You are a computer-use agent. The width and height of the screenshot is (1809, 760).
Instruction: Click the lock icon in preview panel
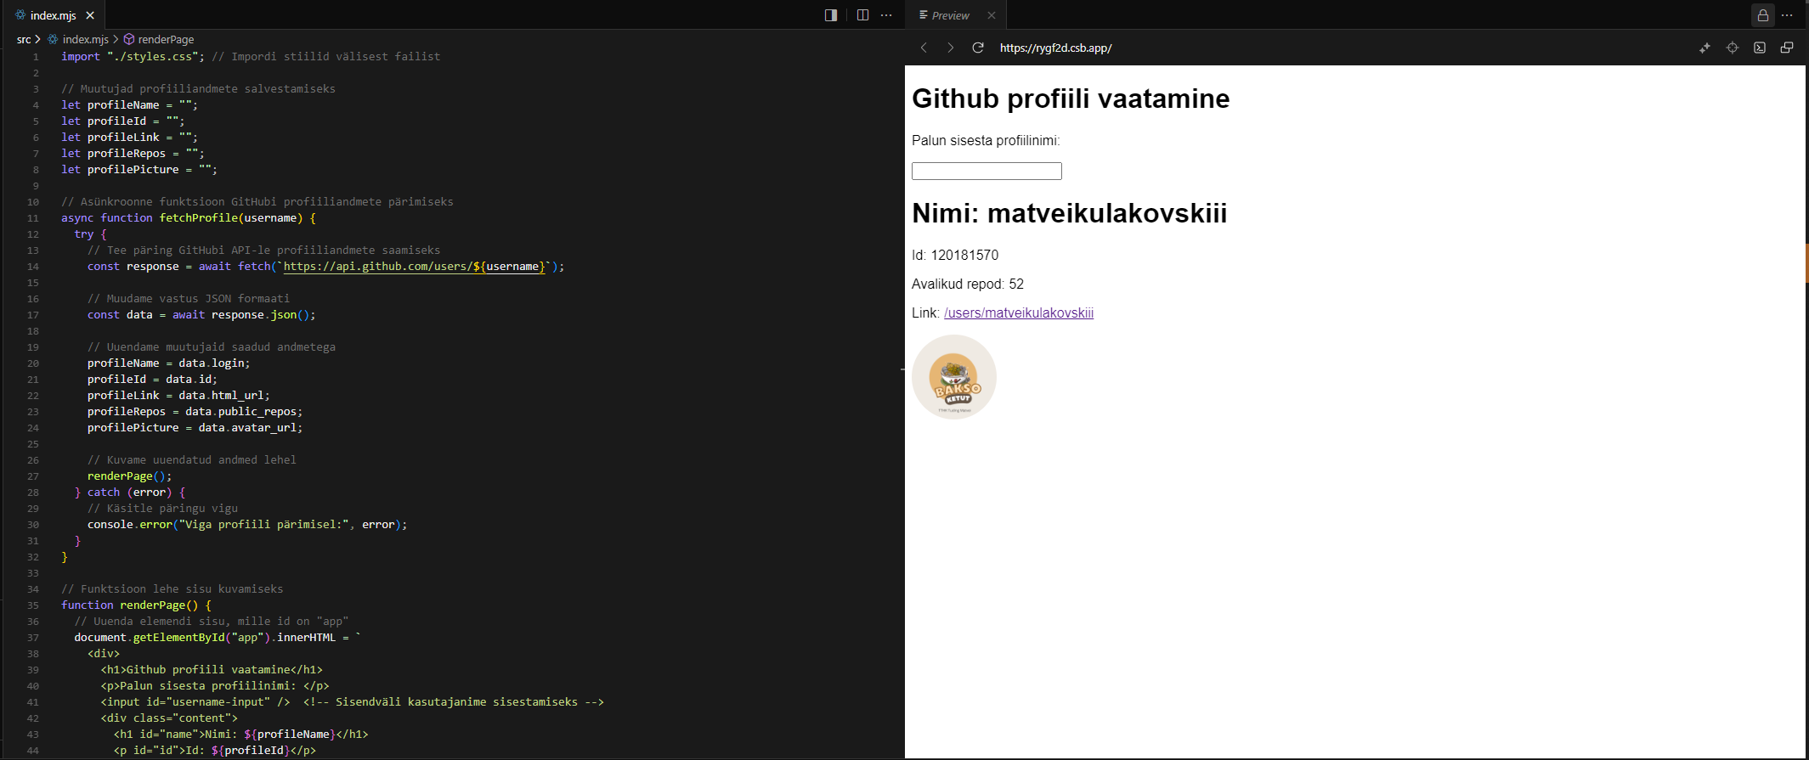click(1763, 15)
